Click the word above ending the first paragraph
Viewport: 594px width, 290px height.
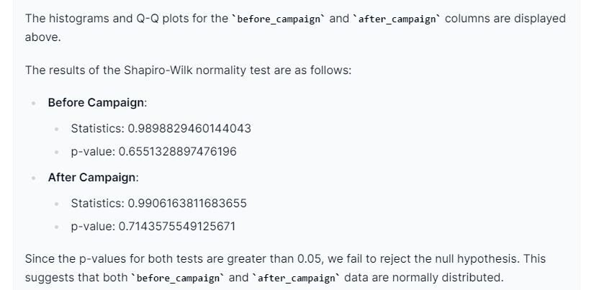point(42,37)
